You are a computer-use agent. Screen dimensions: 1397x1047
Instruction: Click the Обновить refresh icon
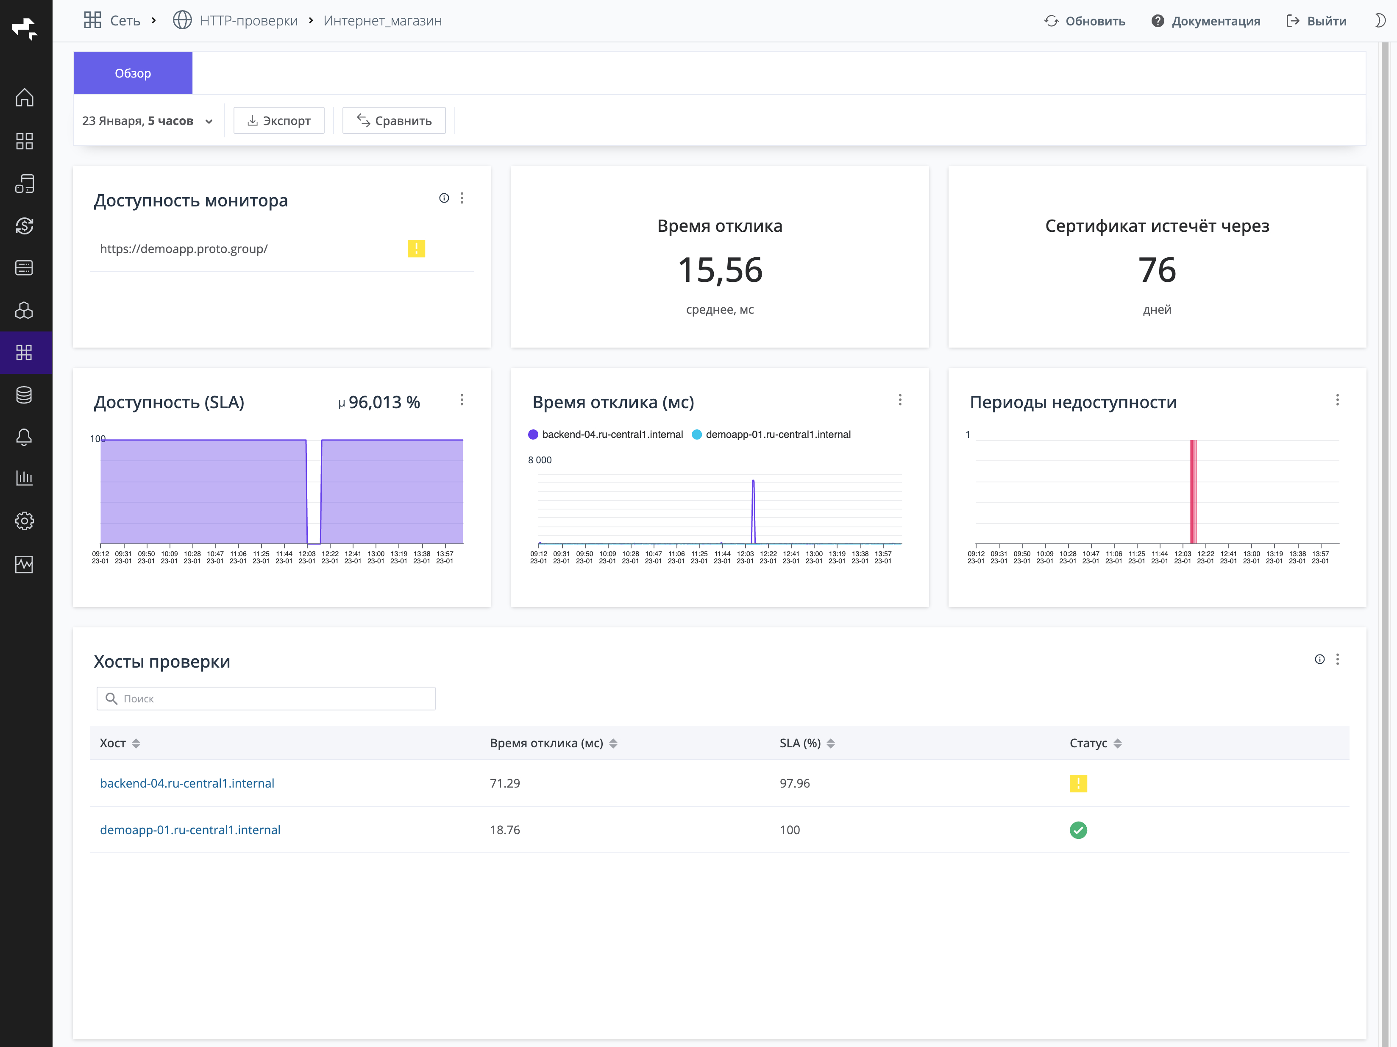[x=1051, y=20]
